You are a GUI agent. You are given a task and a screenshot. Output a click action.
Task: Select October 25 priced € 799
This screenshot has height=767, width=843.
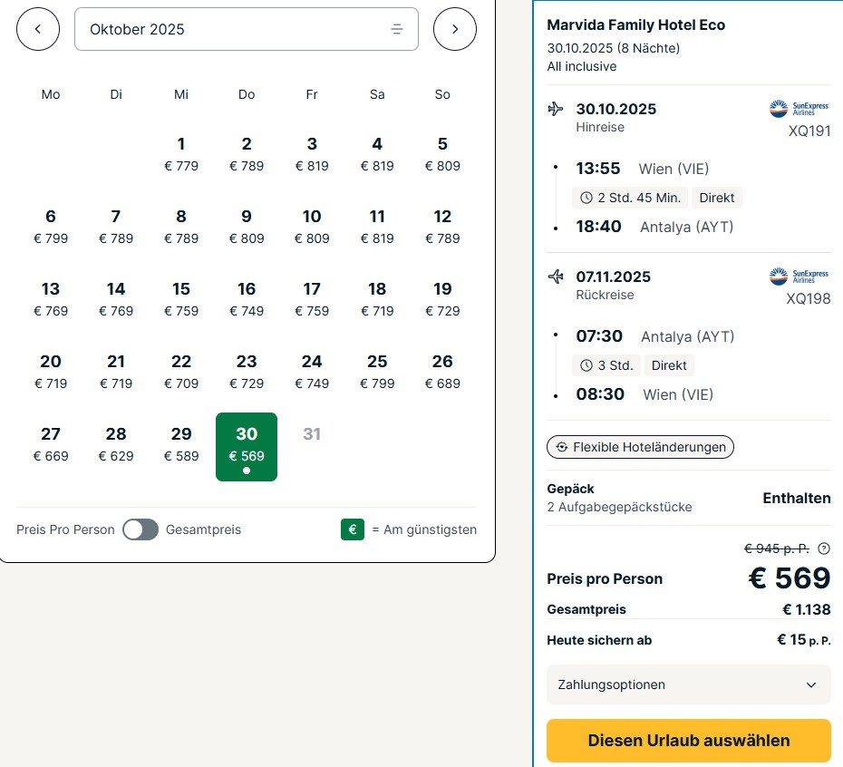(x=377, y=373)
